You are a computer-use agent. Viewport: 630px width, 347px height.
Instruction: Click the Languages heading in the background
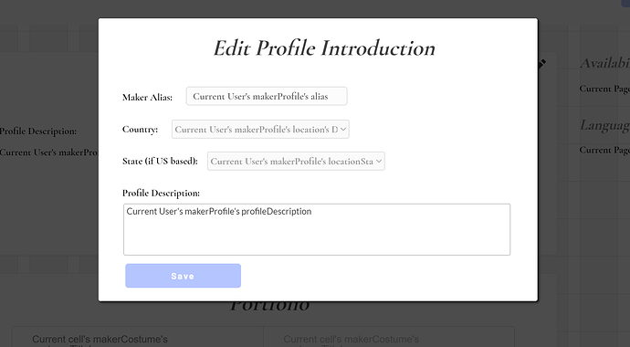604,125
